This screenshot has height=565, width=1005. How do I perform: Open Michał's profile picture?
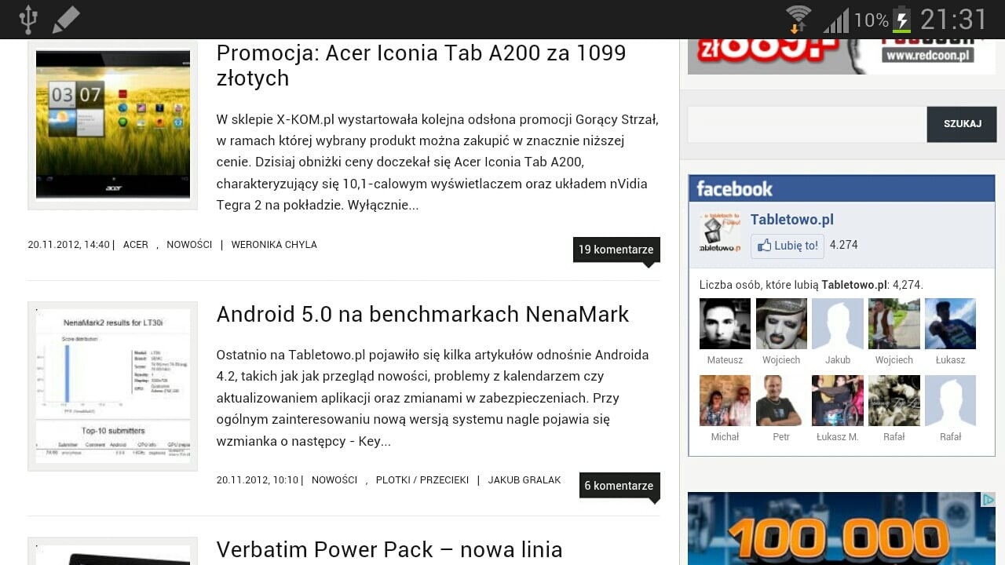pos(725,400)
